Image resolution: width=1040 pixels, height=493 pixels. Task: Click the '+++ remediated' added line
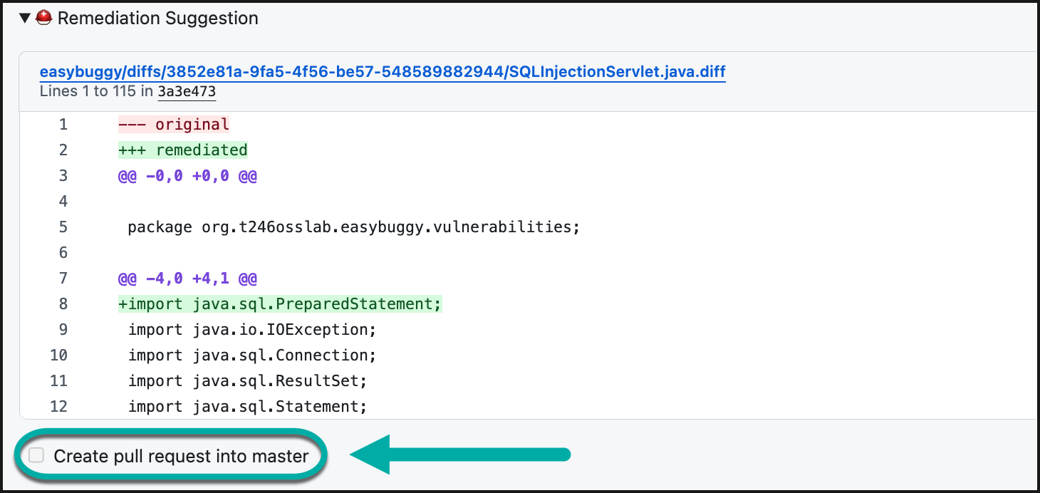pyautogui.click(x=183, y=150)
